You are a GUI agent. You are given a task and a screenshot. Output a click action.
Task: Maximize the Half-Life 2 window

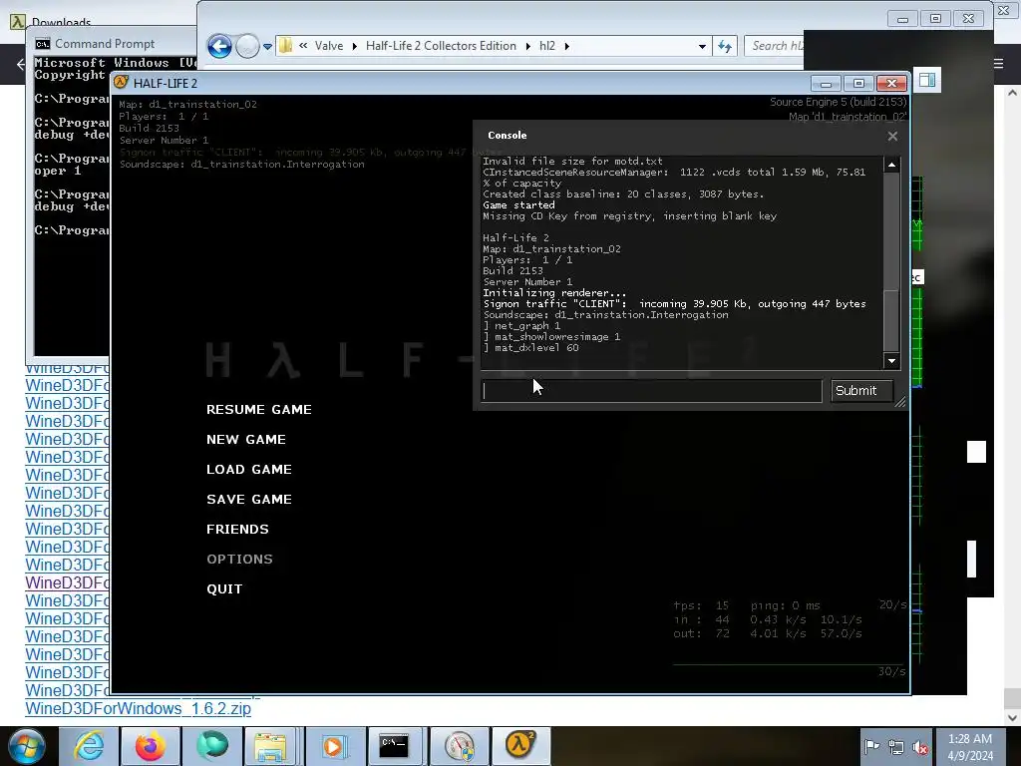(858, 84)
